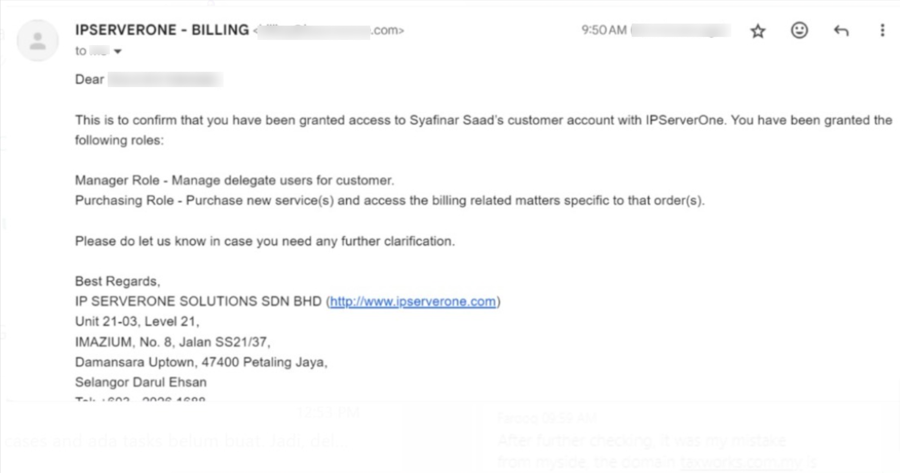Click the 9:50 AM timestamp

[x=604, y=30]
